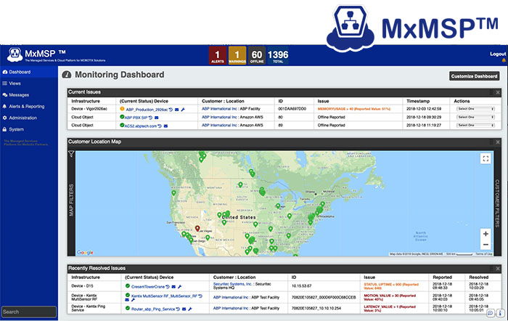Zoom in on the customer map
The width and height of the screenshot is (508, 321).
tap(486, 234)
